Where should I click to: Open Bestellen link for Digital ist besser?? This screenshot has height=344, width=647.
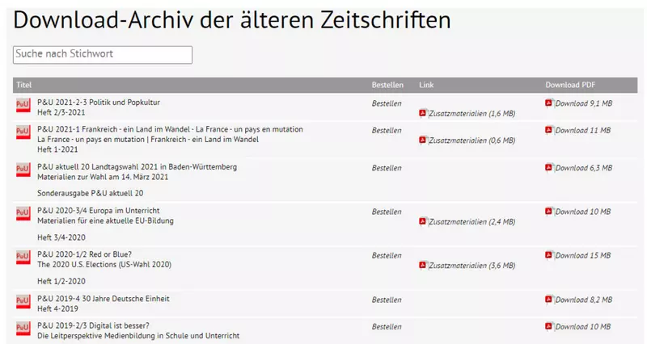(x=387, y=327)
